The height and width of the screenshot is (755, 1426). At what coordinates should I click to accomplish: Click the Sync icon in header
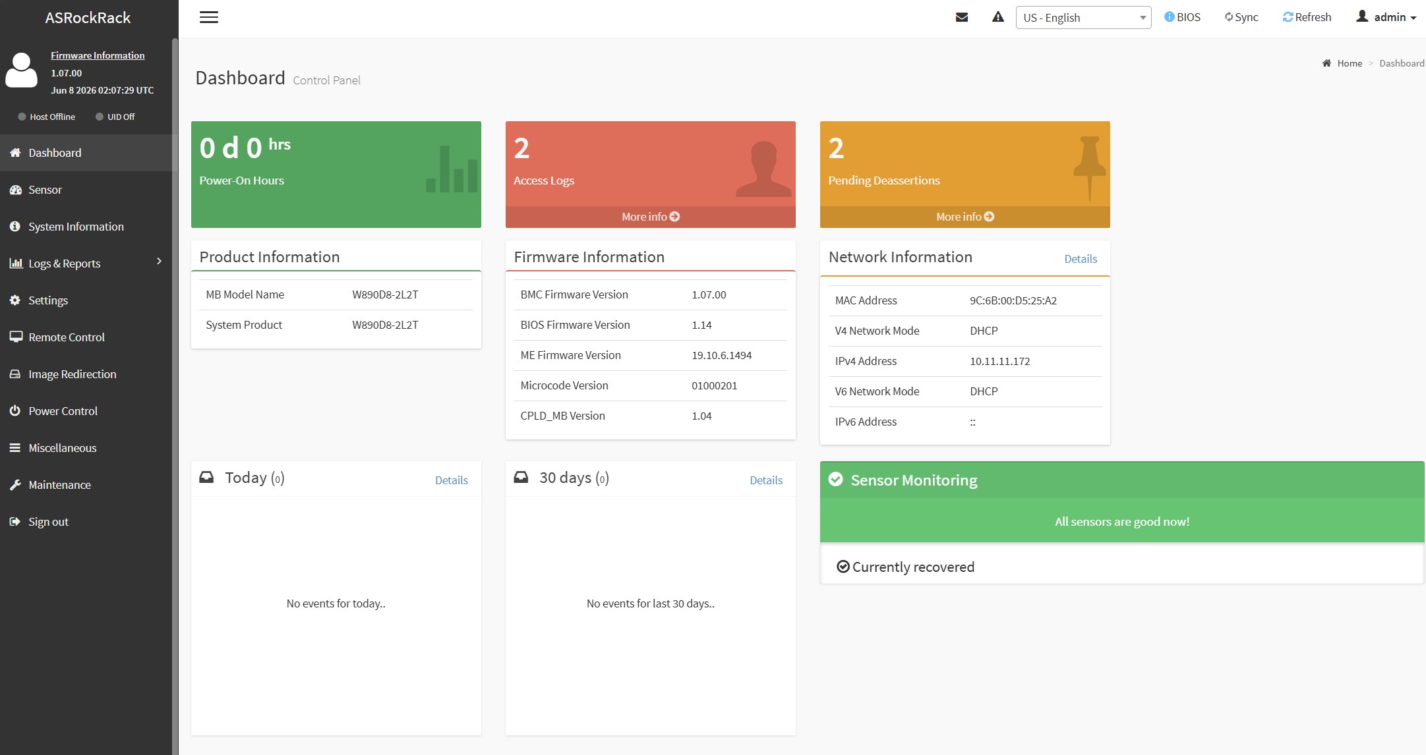1229,17
